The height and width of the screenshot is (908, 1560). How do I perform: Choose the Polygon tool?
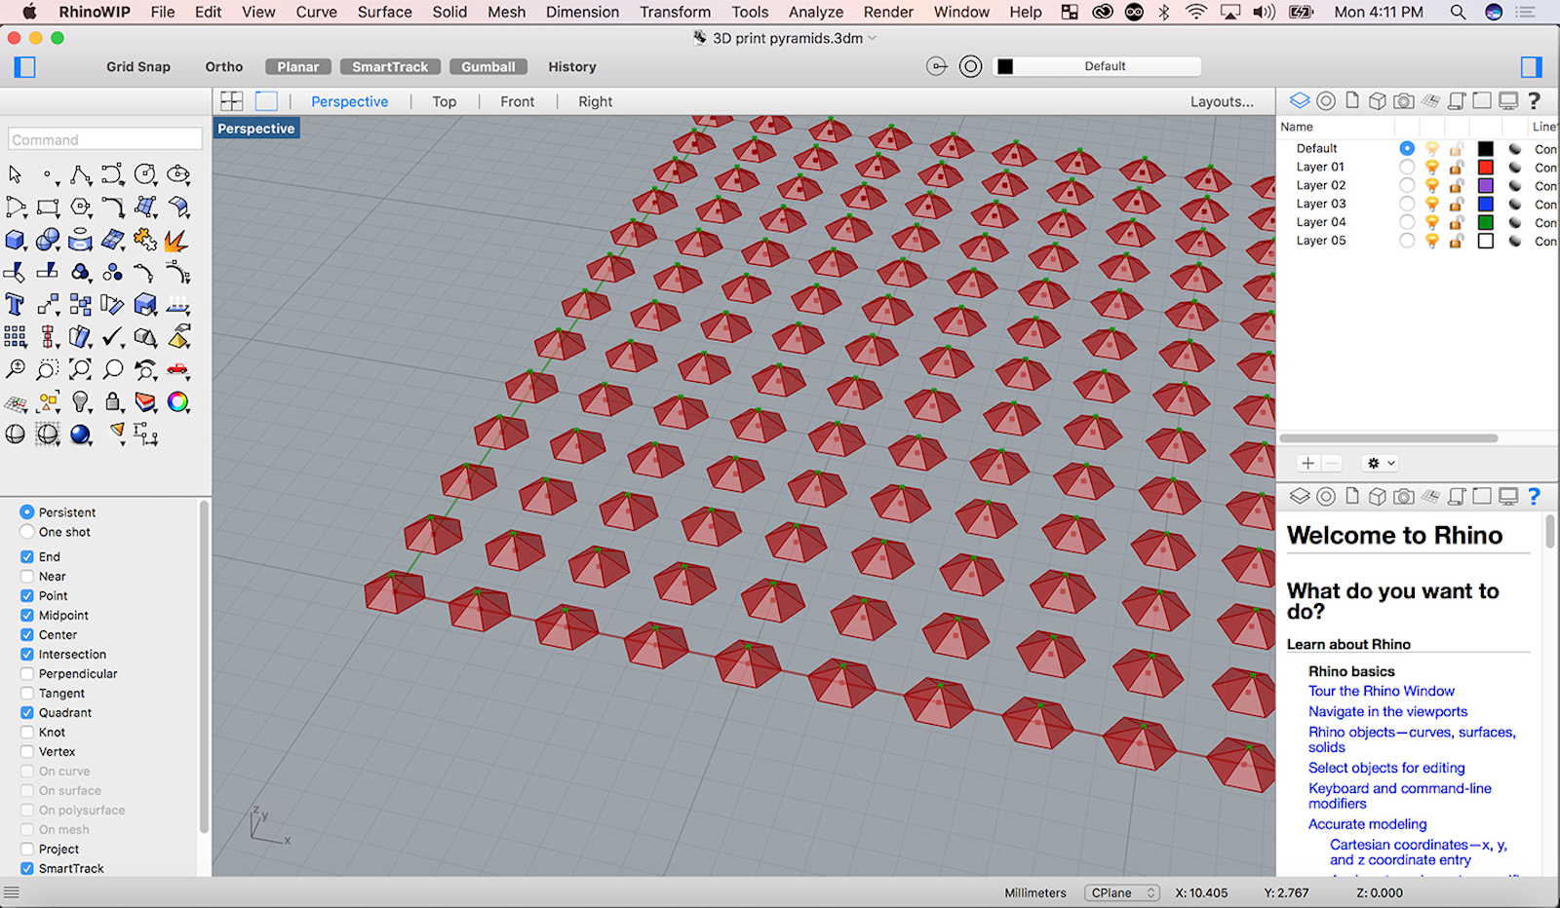[x=80, y=208]
